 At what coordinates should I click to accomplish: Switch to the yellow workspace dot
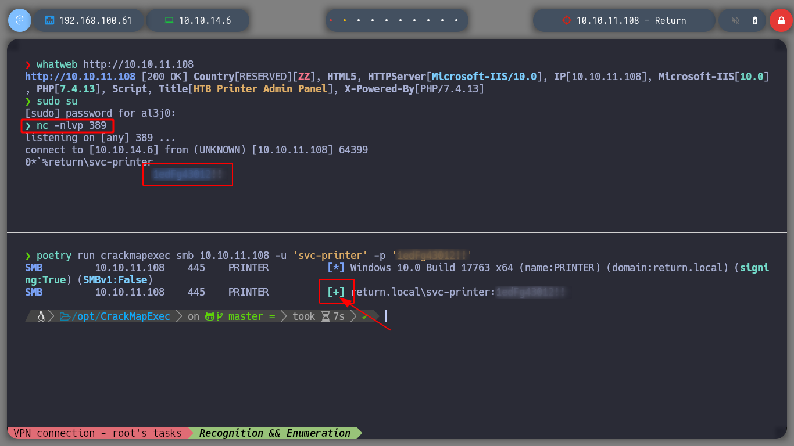point(345,20)
